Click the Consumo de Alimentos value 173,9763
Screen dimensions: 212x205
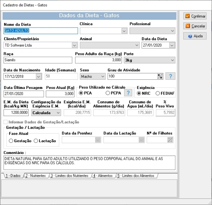[109, 113]
